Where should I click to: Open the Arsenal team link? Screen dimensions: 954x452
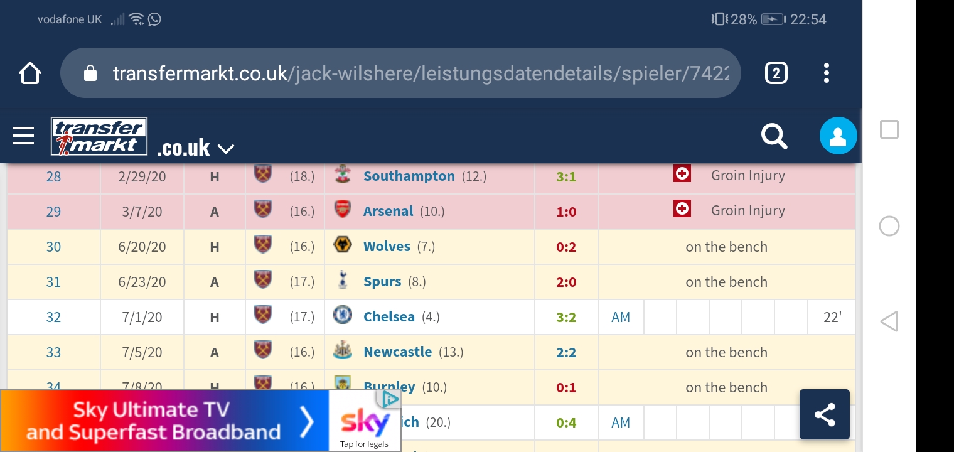pos(388,212)
